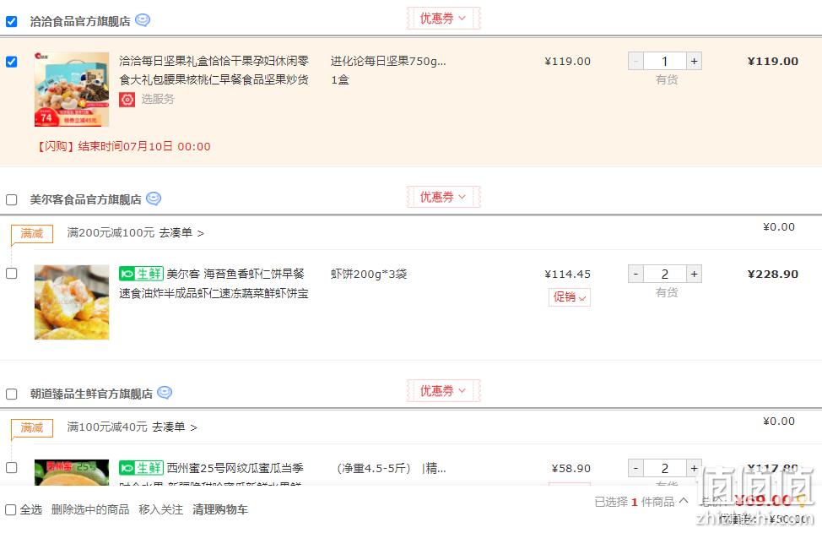Viewport: 822px width, 533px height.
Task: Click 进化论每日坚果750g spec text
Action: pos(388,62)
